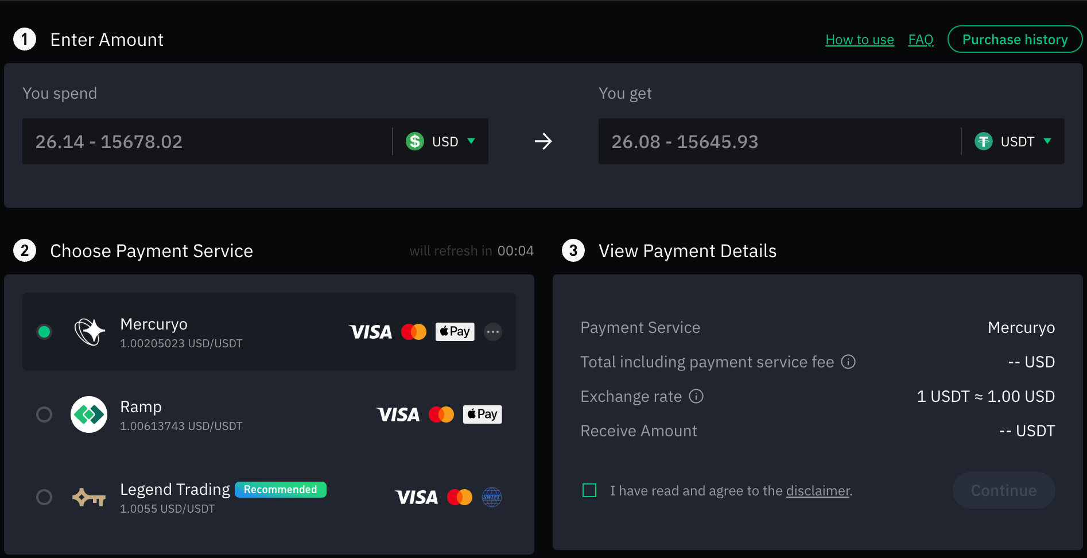Screen dimensions: 1087x558
Task: Click the Visa logo in Legend Trading row
Action: 417,497
